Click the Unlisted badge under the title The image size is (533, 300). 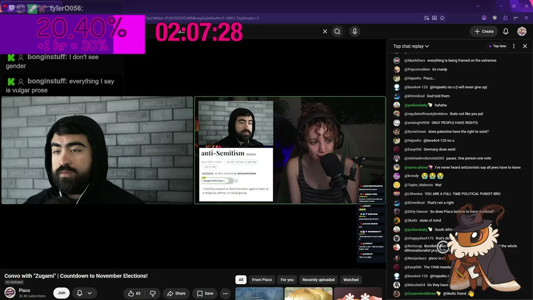[14, 282]
